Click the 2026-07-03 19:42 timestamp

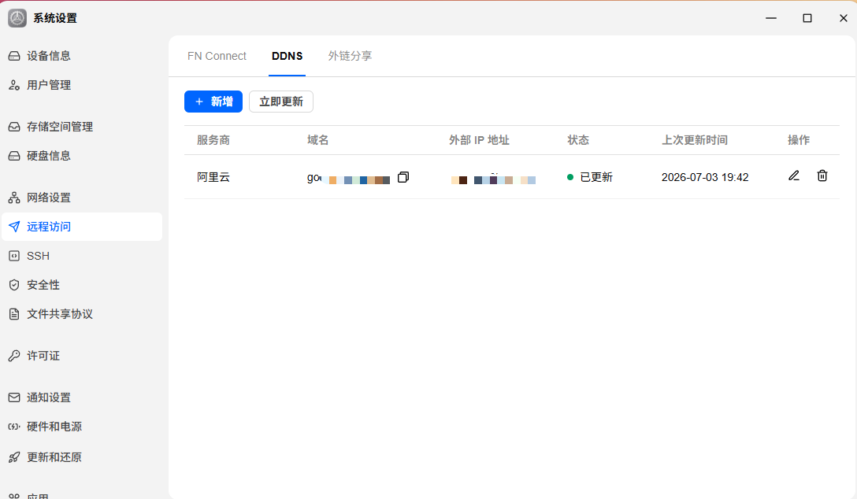pyautogui.click(x=705, y=177)
